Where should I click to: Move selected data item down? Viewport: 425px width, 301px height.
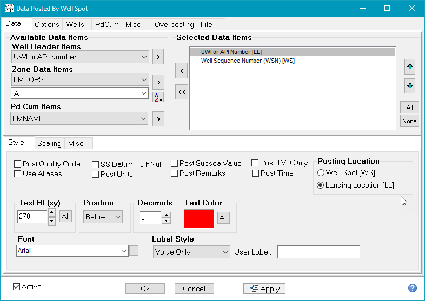click(409, 86)
